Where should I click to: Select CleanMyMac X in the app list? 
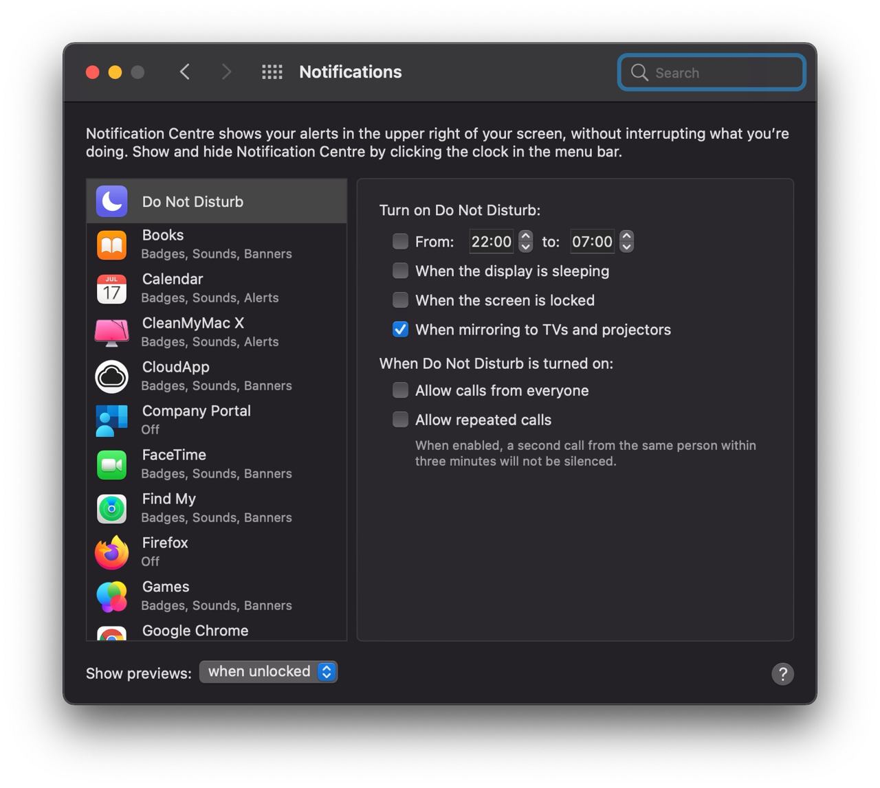[217, 333]
